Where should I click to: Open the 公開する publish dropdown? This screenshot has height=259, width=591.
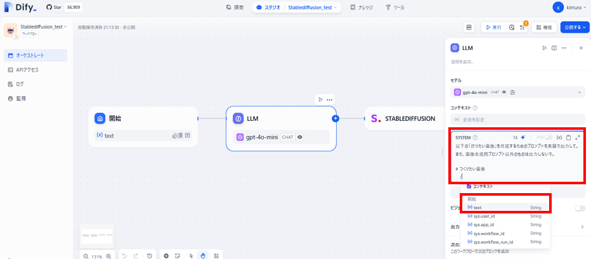click(575, 27)
